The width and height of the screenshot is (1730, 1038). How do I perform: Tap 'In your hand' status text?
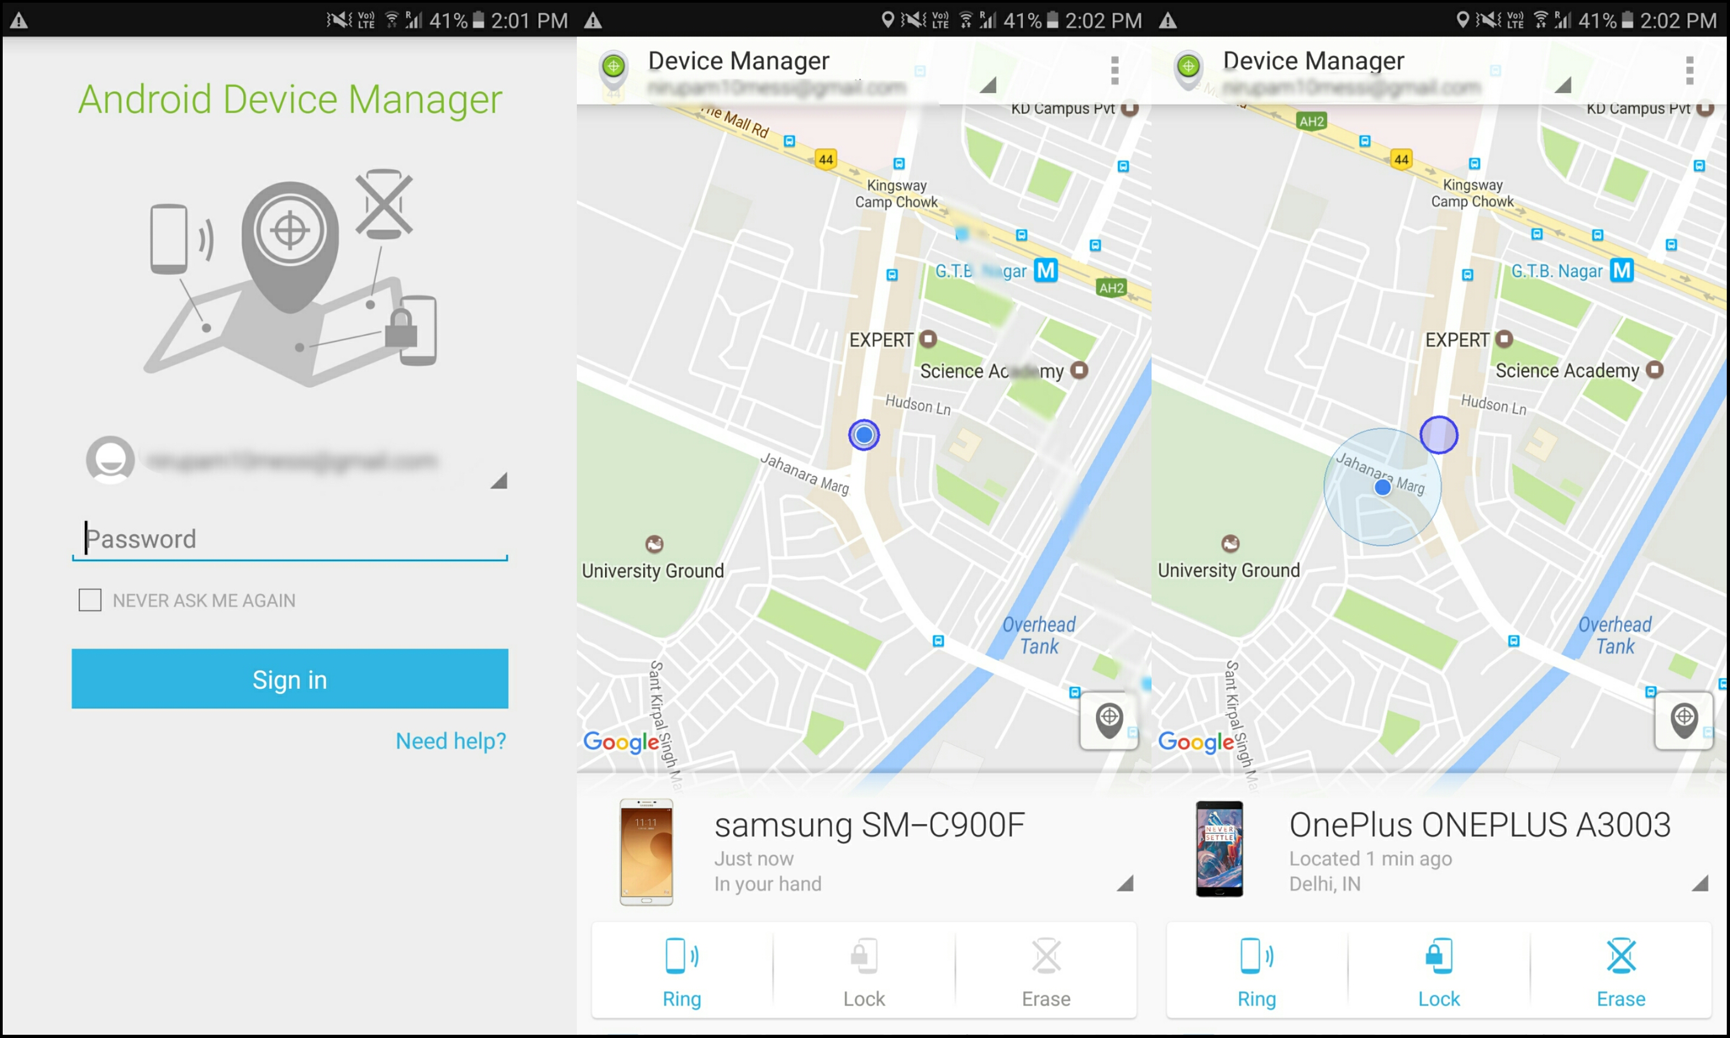tap(767, 884)
